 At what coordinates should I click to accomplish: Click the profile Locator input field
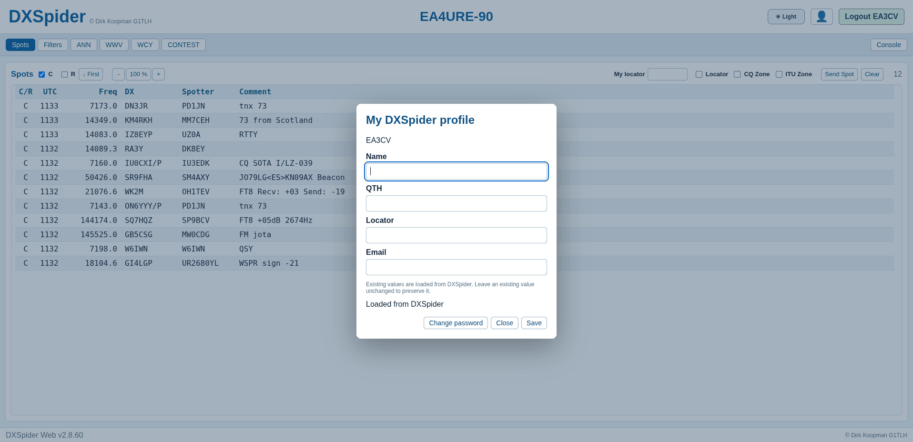pyautogui.click(x=456, y=235)
